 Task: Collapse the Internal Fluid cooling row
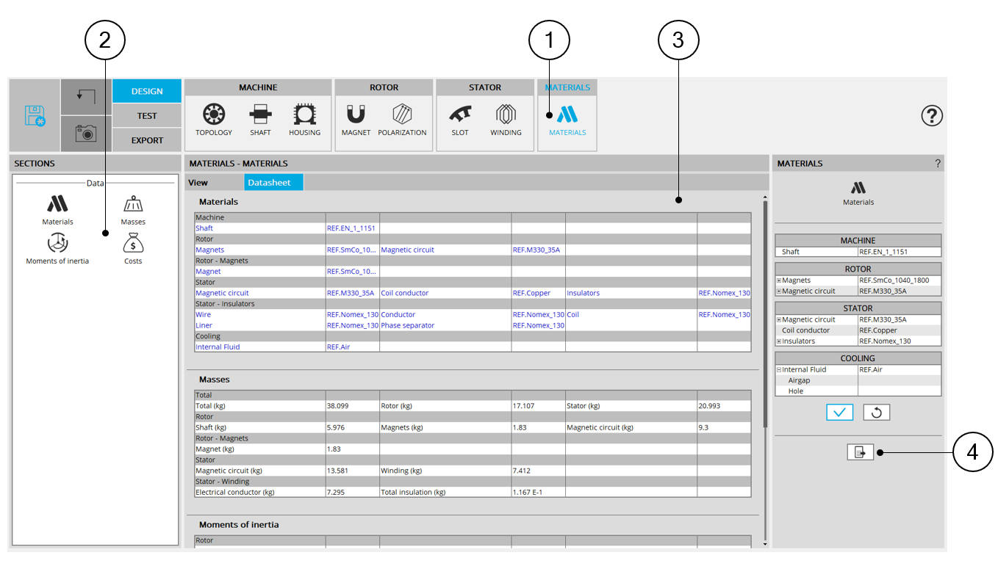click(x=779, y=370)
